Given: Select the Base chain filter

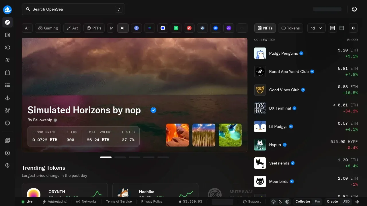Looking at the screenshot, I should [163, 28].
